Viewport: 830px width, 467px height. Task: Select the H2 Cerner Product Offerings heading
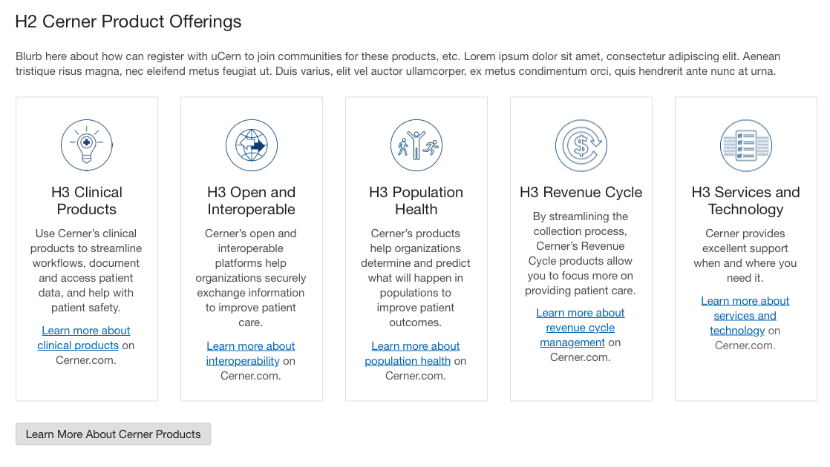[x=128, y=21]
